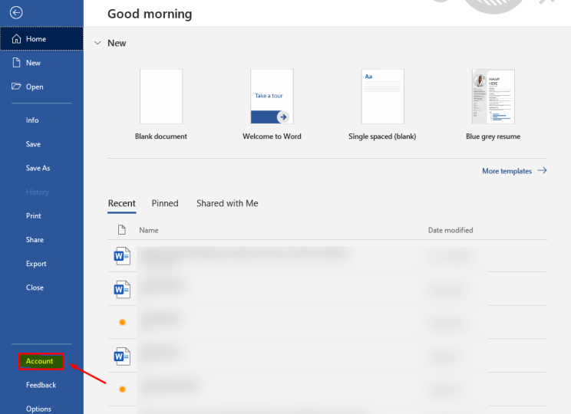
Task: Sort by the Name column header
Action: (149, 230)
